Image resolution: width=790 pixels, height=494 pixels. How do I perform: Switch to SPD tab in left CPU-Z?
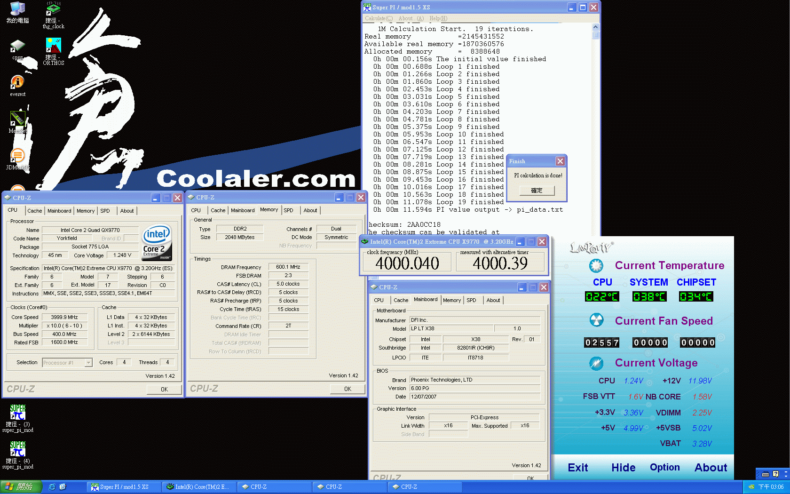pos(105,211)
